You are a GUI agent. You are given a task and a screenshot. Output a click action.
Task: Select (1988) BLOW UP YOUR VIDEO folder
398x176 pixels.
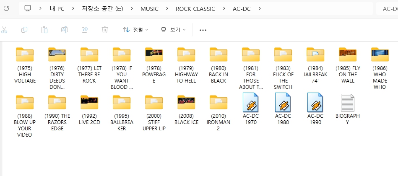point(25,102)
